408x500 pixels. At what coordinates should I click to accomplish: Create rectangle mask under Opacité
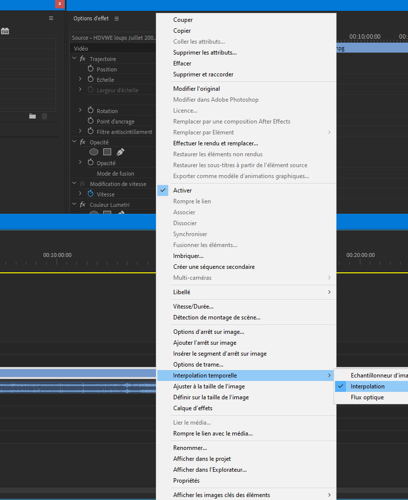(107, 152)
